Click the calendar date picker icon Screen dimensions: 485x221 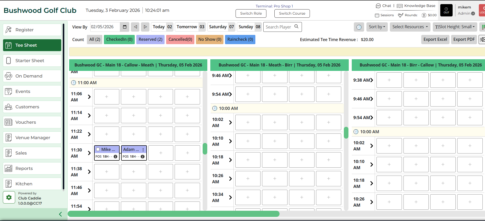125,27
